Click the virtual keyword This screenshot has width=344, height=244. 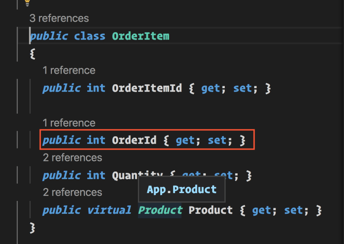[109, 210]
